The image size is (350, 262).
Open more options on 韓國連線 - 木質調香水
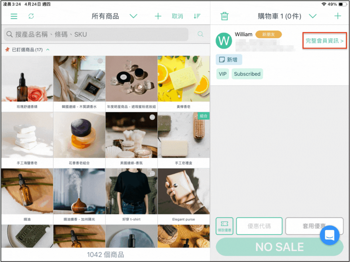(x=100, y=61)
